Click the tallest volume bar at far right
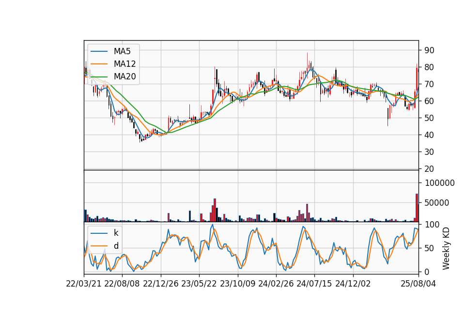 (417, 208)
